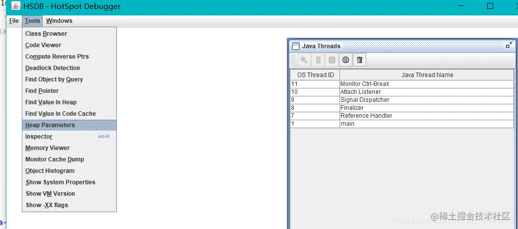Image resolution: width=518 pixels, height=229 pixels.
Task: Click the Show Thread Information icon
Action: coord(346,60)
